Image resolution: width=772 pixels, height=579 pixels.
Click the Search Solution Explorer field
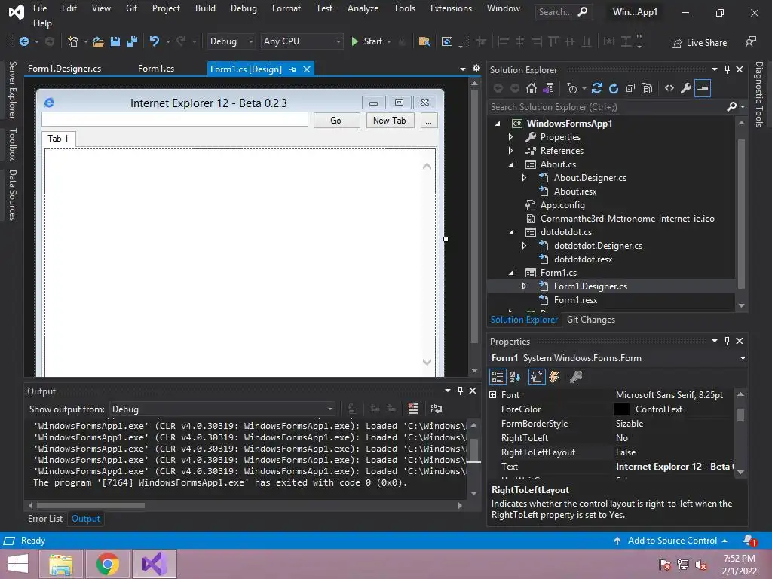pyautogui.click(x=607, y=107)
